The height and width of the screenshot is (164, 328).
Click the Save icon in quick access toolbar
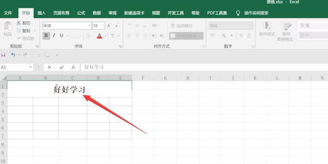click(3, 55)
